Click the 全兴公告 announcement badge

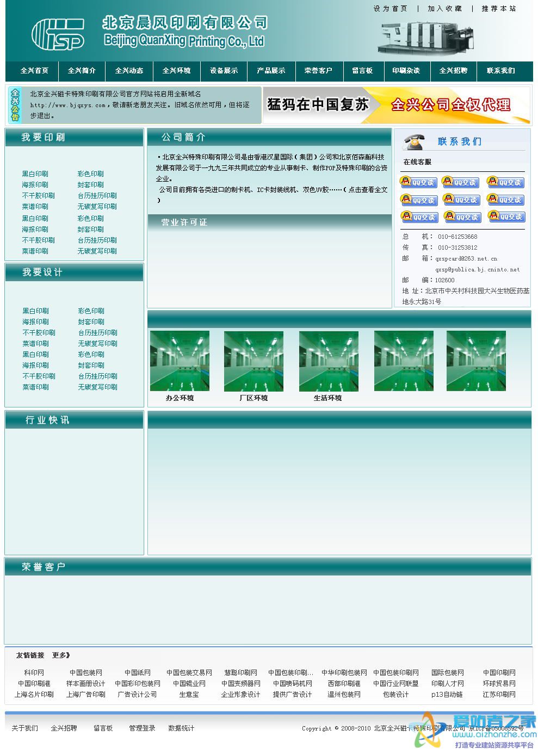click(x=15, y=104)
